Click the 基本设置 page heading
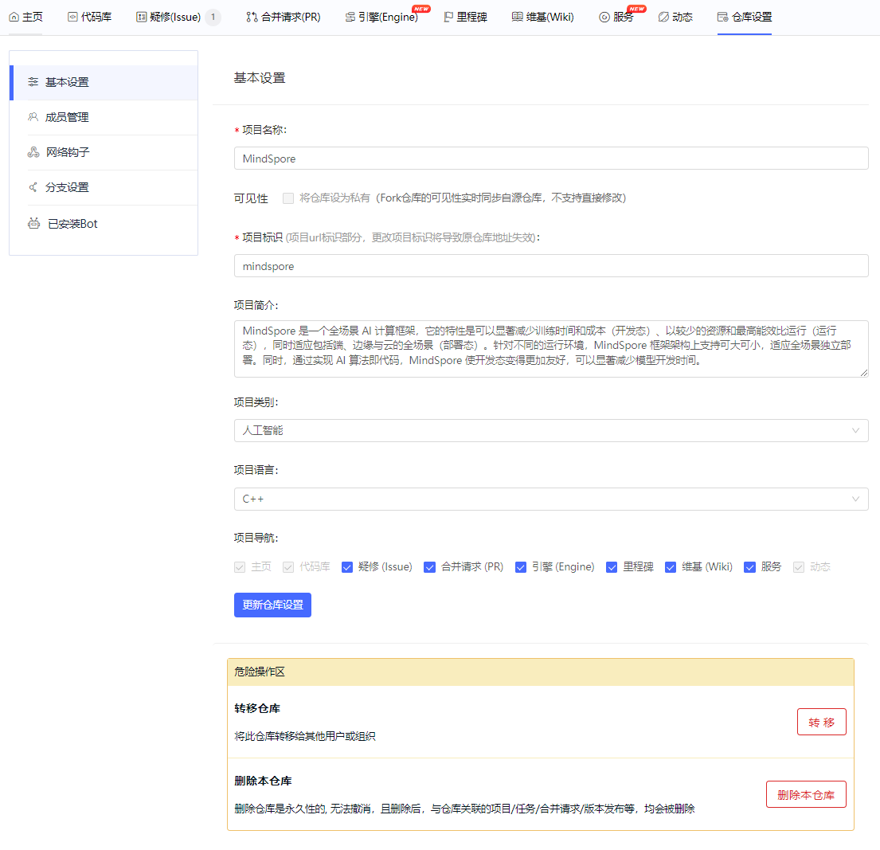 point(260,78)
